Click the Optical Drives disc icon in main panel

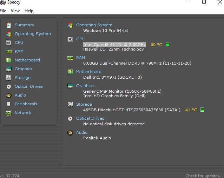pos(70,119)
